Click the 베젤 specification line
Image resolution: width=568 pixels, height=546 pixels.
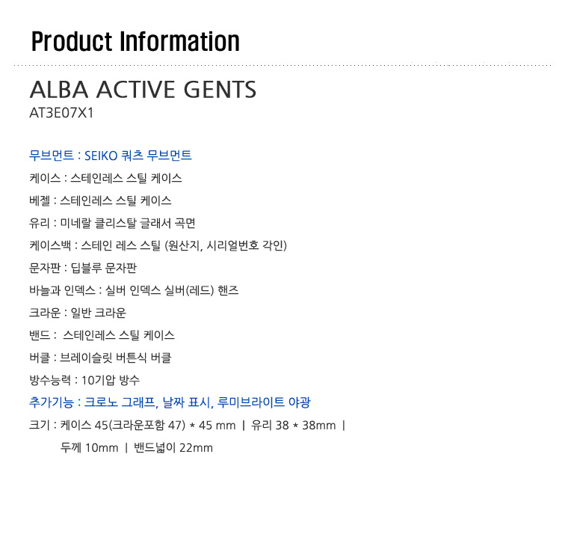[x=100, y=200]
